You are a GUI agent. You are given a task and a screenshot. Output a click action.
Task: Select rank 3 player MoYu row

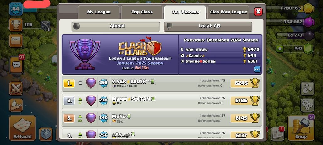(162, 118)
